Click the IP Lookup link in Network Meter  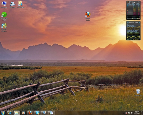[136, 29]
